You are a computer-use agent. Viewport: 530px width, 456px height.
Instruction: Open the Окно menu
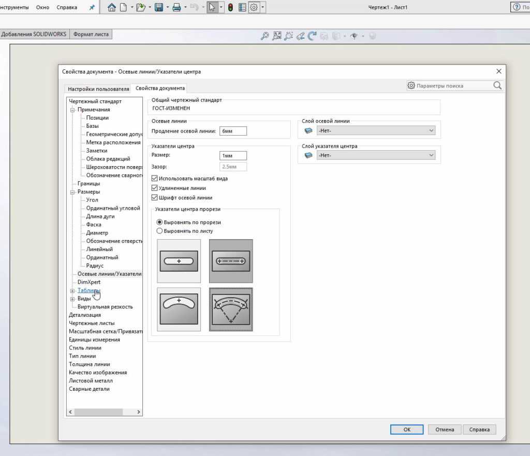tap(42, 7)
